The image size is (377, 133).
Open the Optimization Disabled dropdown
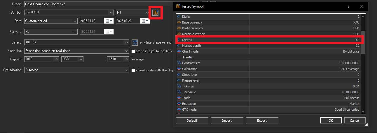click(x=126, y=70)
